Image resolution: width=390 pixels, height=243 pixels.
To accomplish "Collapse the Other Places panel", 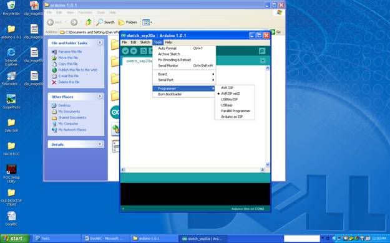I will [x=100, y=97].
